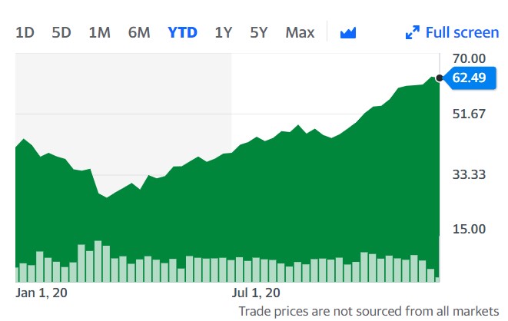This screenshot has width=508, height=321.
Task: Show the Max time range
Action: click(300, 32)
